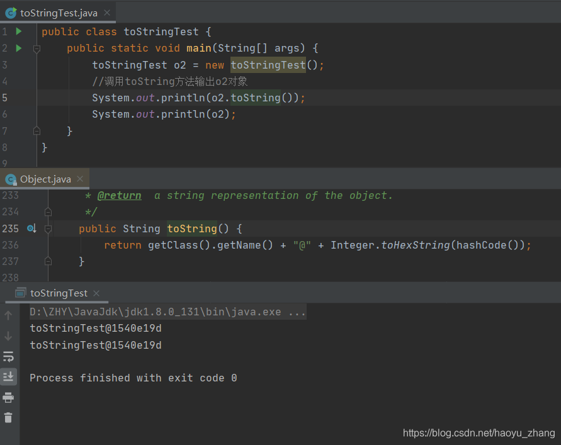
Task: Click fold end marker on line 7
Action: click(37, 131)
